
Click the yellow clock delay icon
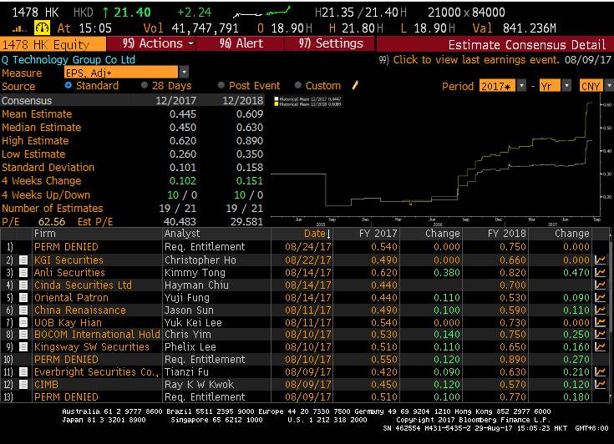(x=42, y=28)
